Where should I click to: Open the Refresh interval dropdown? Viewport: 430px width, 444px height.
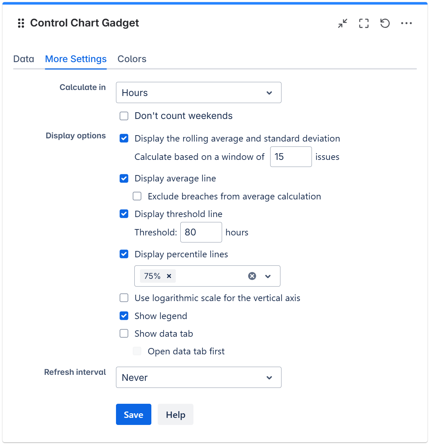[198, 378]
